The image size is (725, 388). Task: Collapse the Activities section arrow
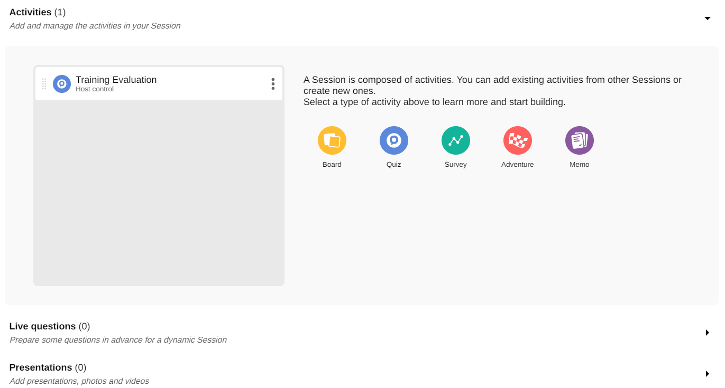point(708,18)
